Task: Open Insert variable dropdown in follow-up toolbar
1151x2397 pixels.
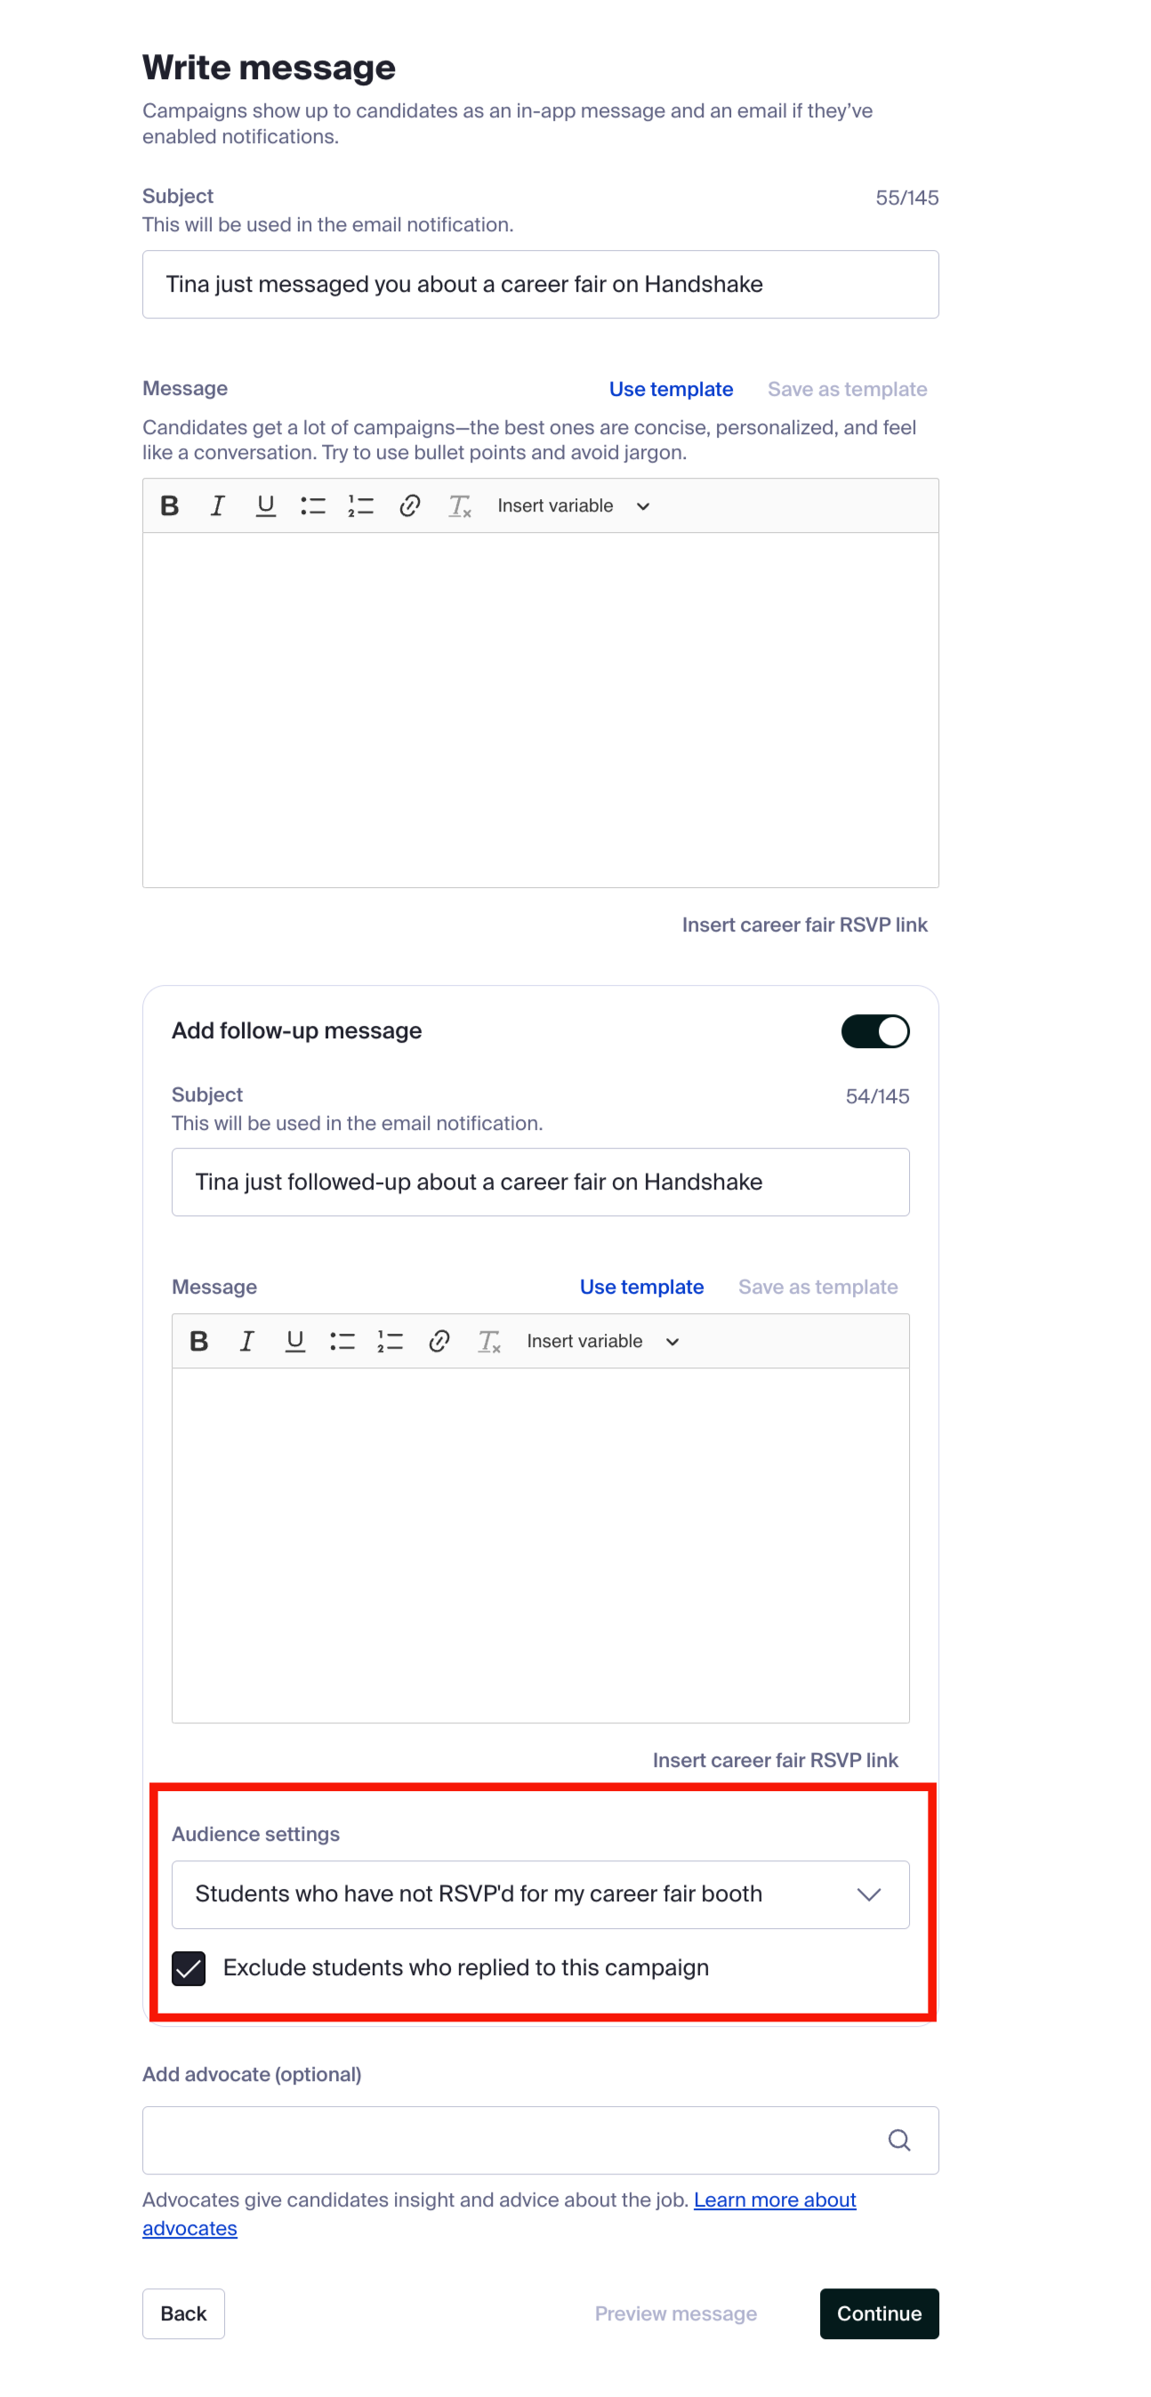Action: click(x=603, y=1341)
